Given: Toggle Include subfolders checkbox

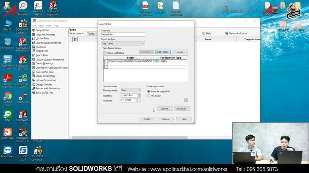Looking at the screenshot, I should point(105,53).
